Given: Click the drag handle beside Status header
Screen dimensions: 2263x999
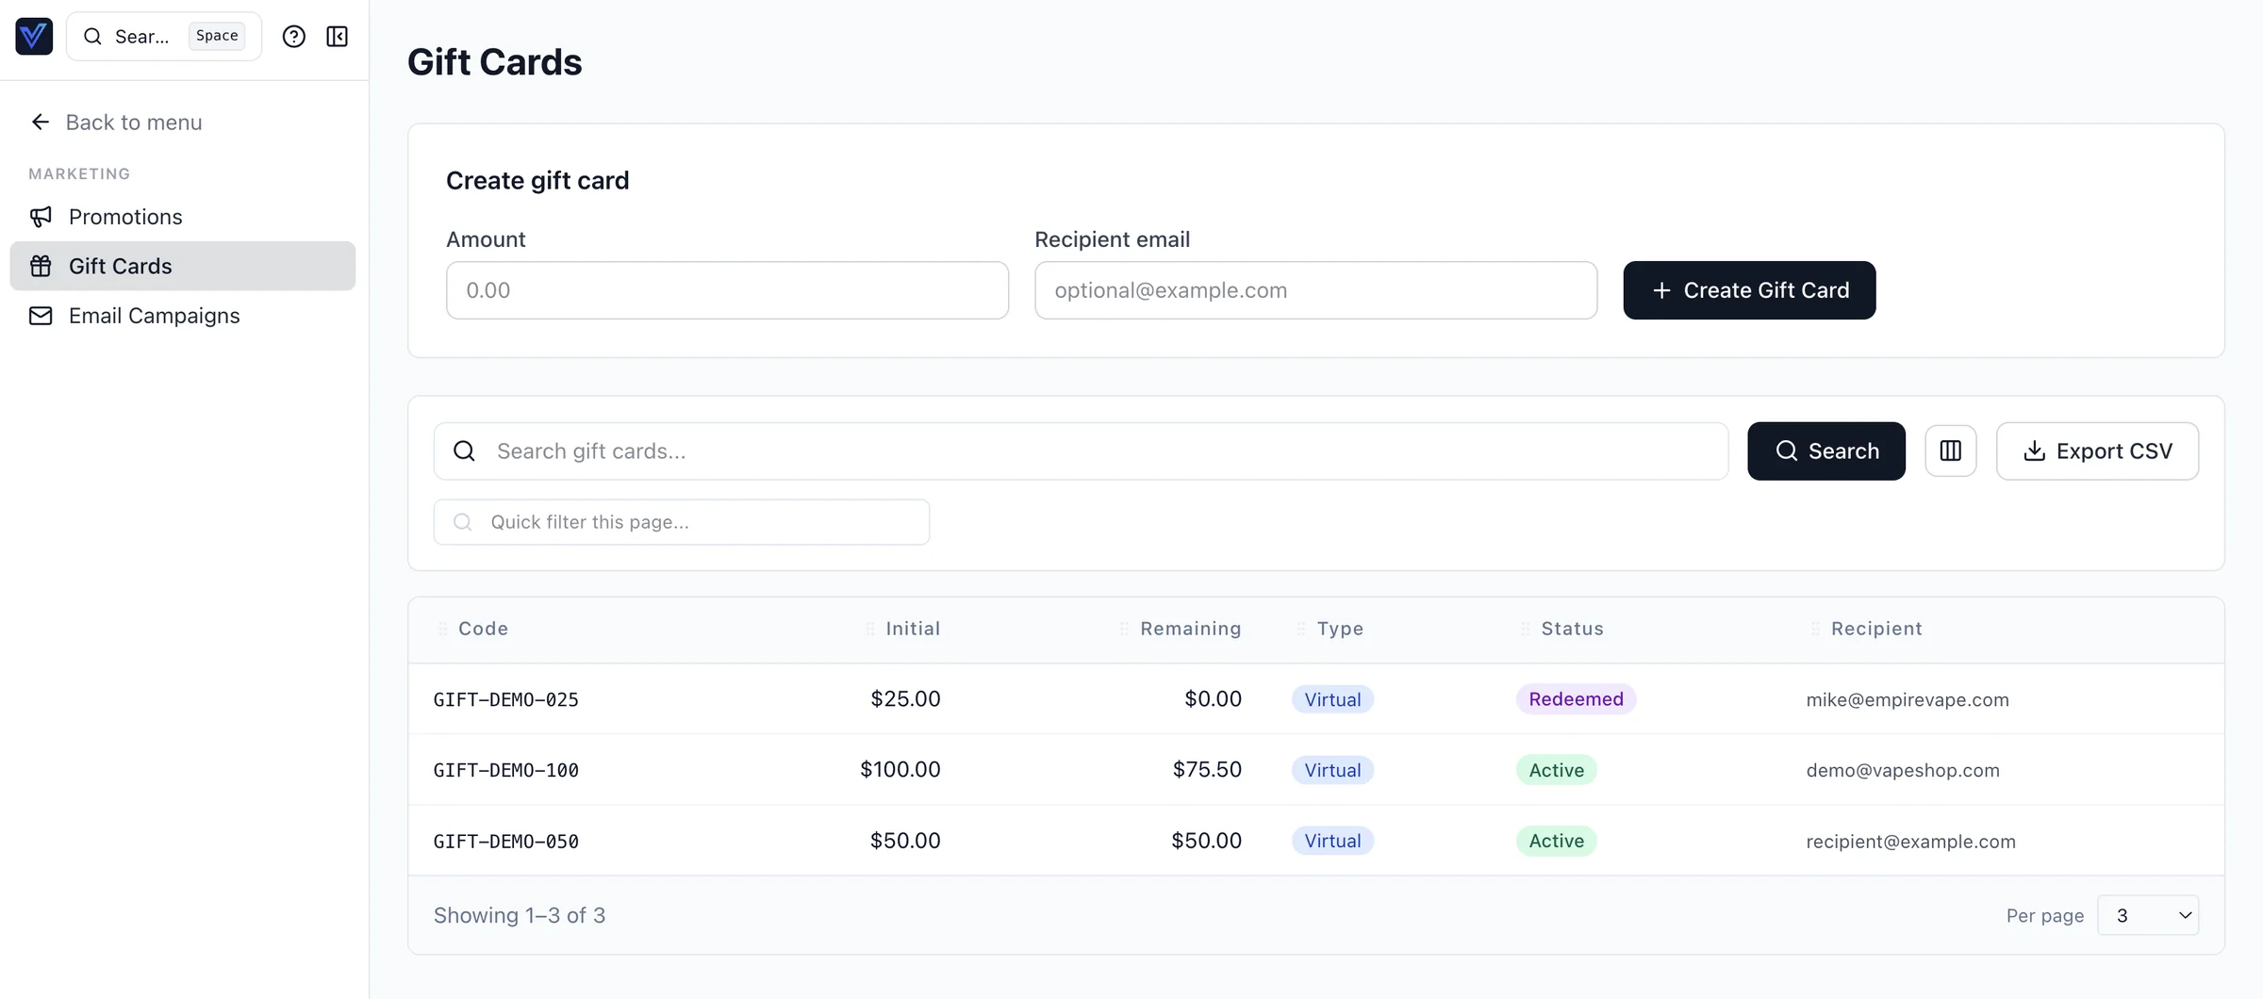Looking at the screenshot, I should point(1525,629).
